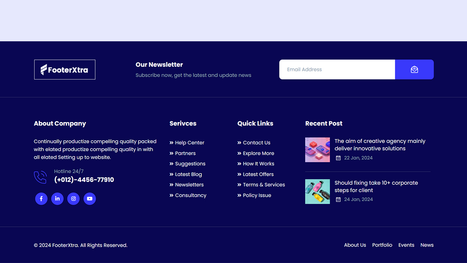The image size is (467, 263).
Task: Click the envelope subscribe icon button
Action: 414,69
